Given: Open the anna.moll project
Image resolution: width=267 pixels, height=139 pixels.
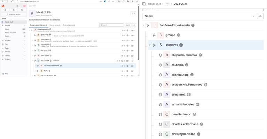Looking at the screenshot, I should pos(178,95).
